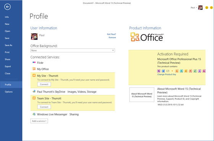Click the orange SharePoint S icon
Screen dimensions: 214x141
(177, 71)
